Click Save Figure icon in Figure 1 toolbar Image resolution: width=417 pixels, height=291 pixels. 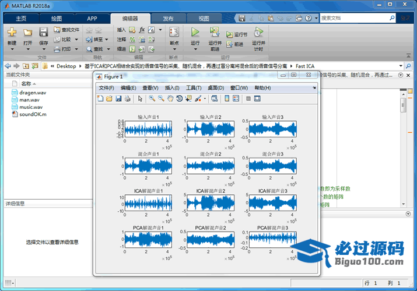(118, 99)
